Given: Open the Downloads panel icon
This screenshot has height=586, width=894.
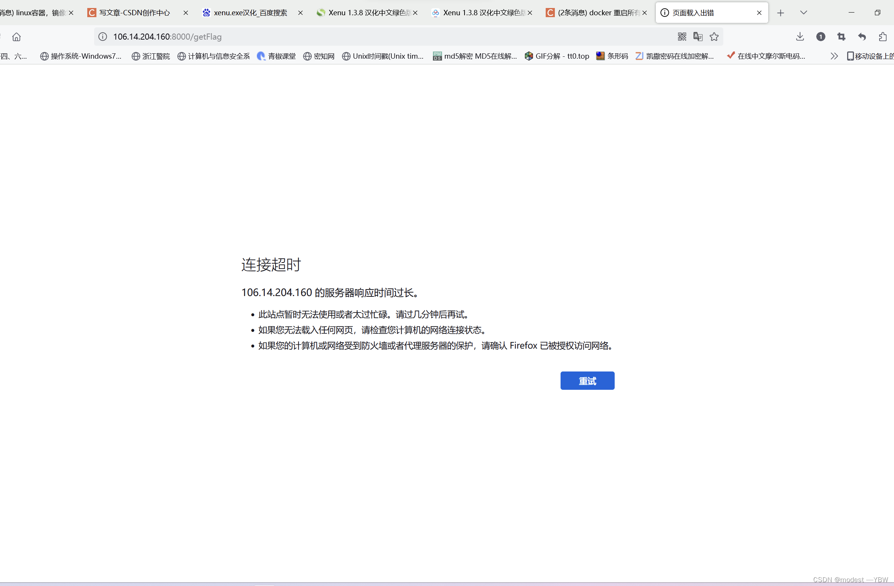Looking at the screenshot, I should point(800,37).
